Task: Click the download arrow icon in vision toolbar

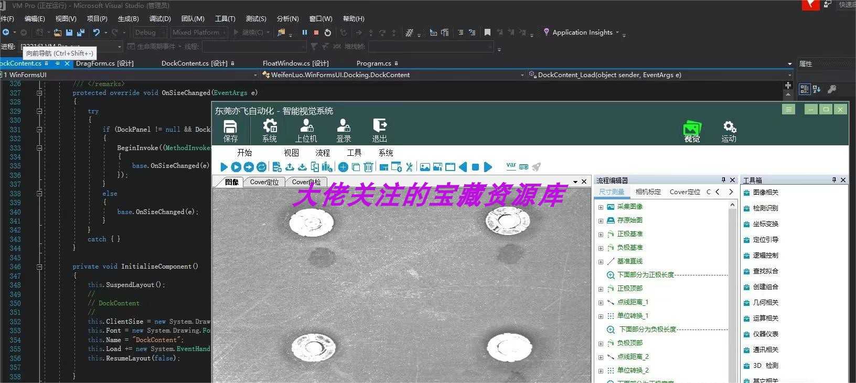Action: [x=302, y=167]
